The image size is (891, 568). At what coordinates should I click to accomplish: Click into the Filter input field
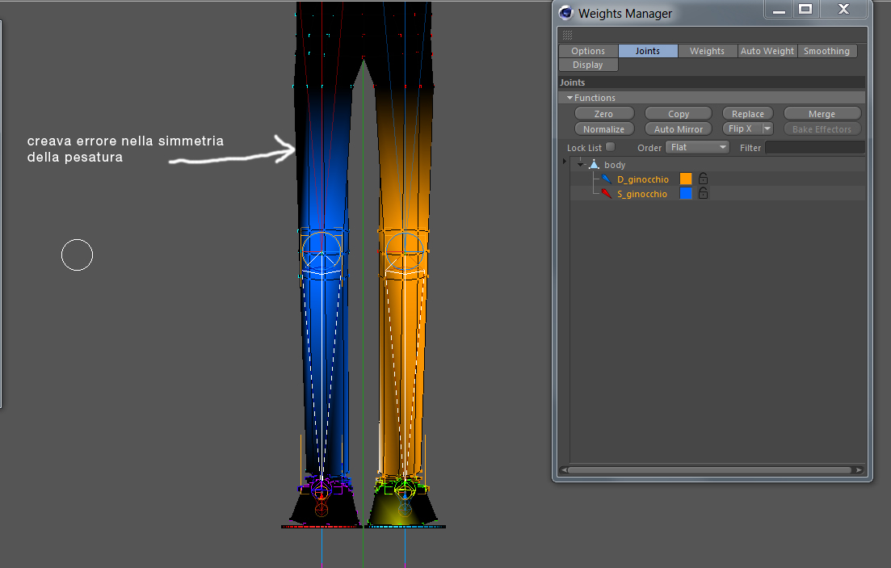815,147
